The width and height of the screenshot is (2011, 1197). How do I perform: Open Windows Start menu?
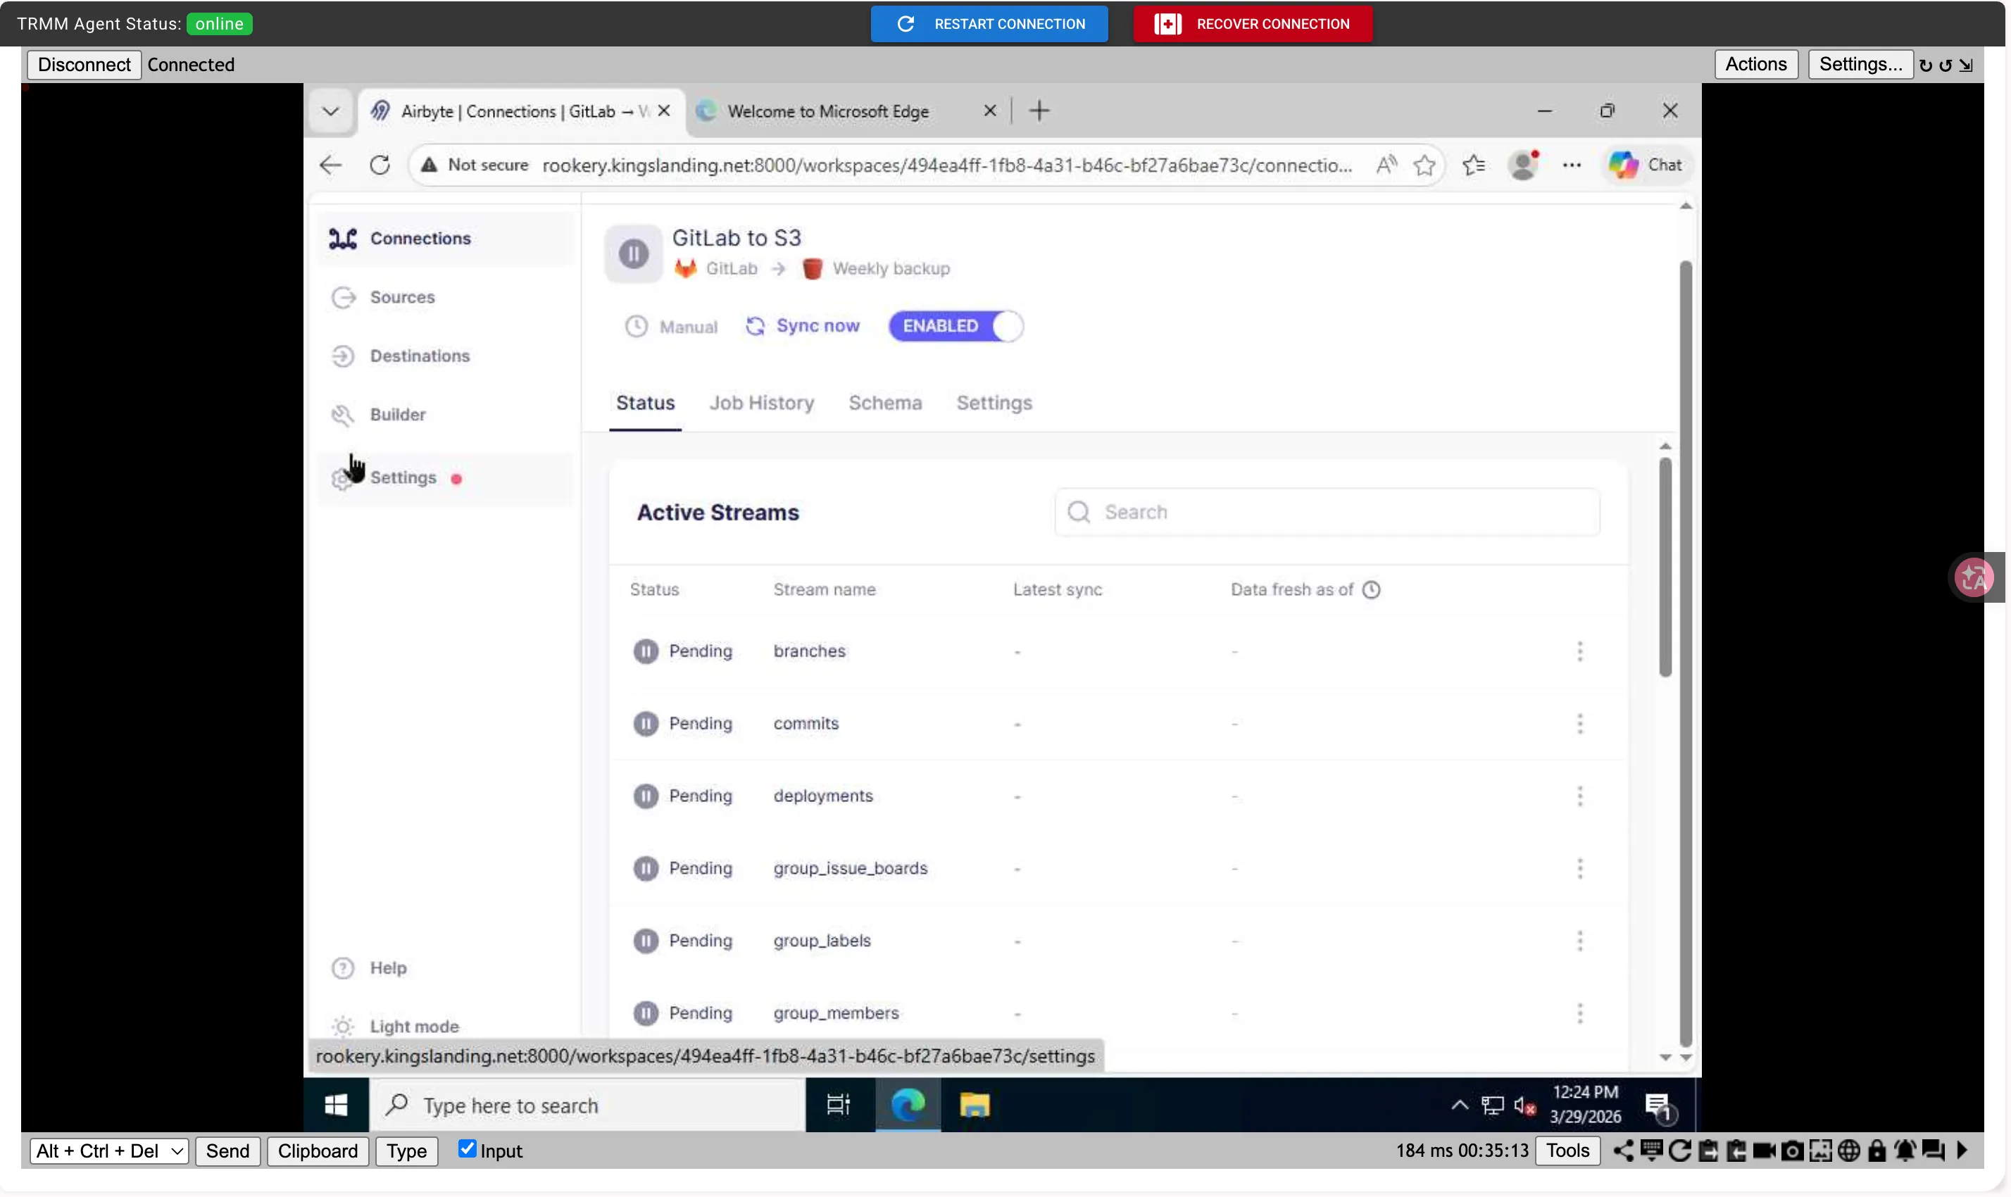click(x=336, y=1105)
